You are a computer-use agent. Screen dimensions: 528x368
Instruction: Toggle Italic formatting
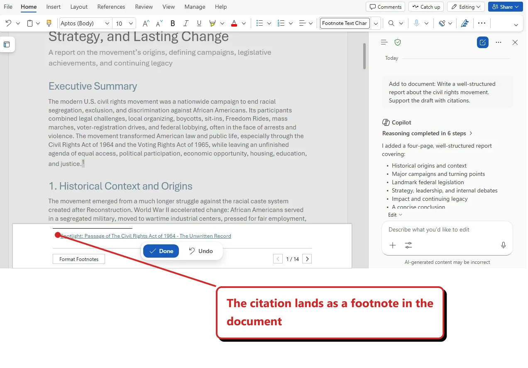point(186,23)
